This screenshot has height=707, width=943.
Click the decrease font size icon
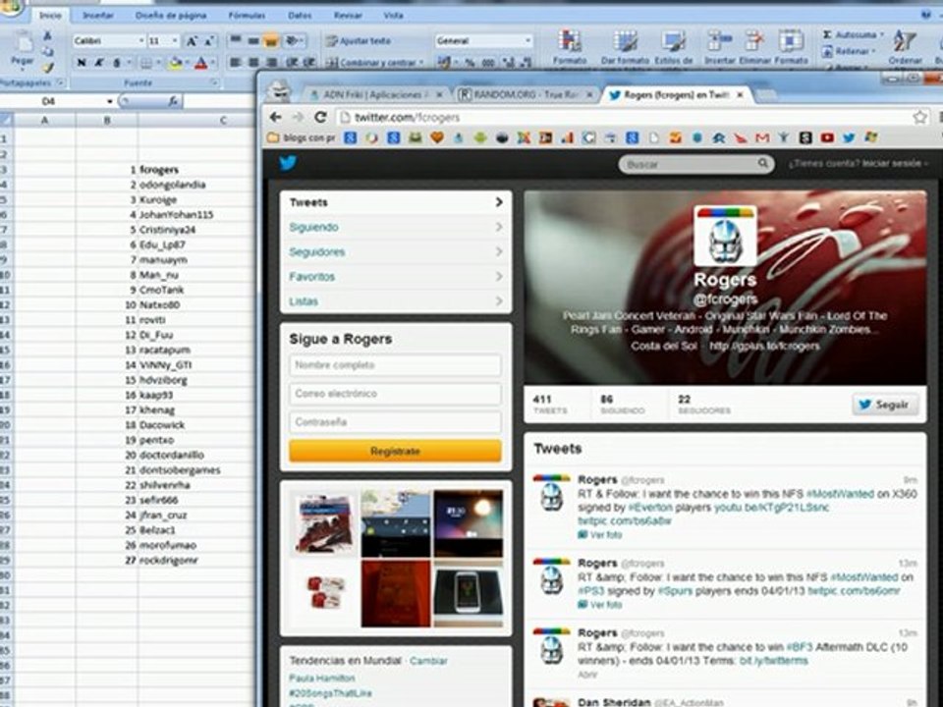tap(208, 41)
